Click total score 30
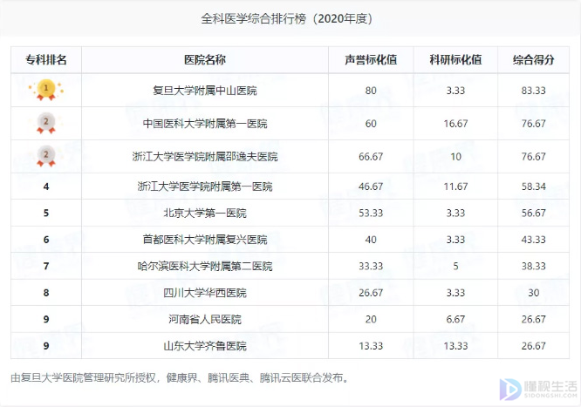581x407 pixels. click(x=534, y=293)
